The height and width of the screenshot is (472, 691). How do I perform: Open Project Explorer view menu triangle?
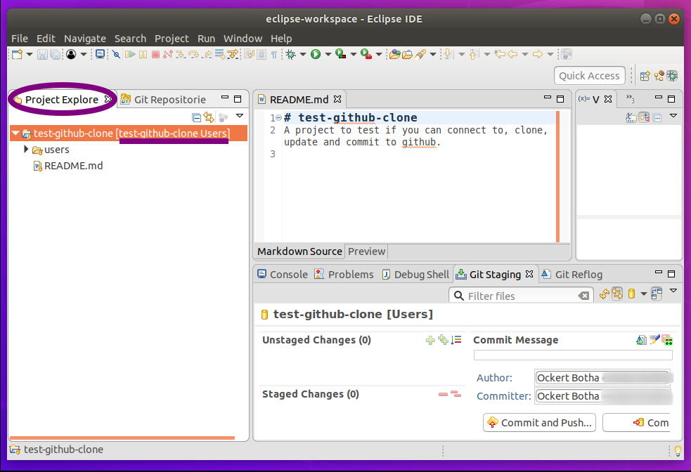[x=240, y=116]
